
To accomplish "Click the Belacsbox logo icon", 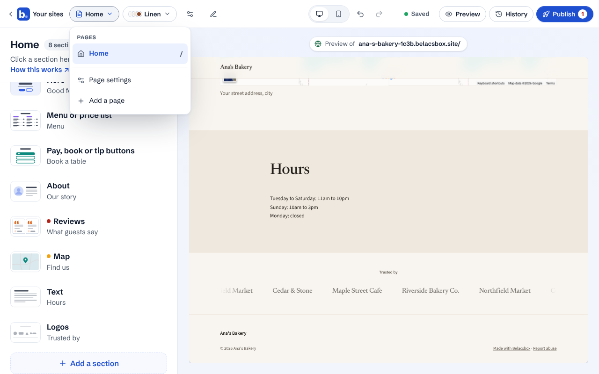I will [23, 14].
